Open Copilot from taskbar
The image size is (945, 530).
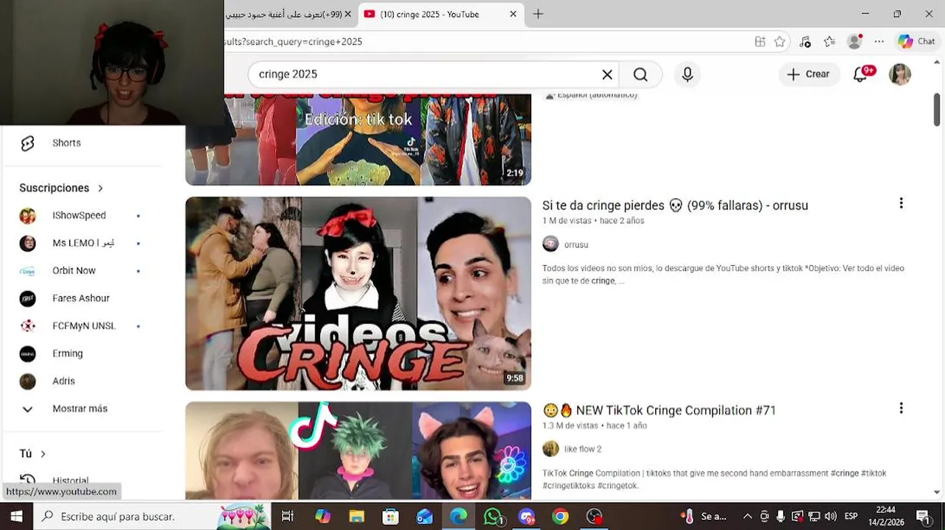click(322, 516)
